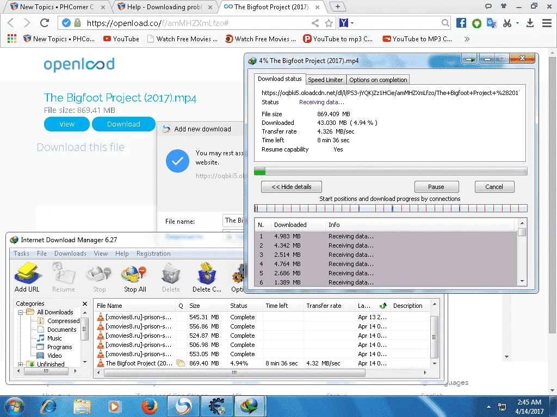The width and height of the screenshot is (557, 417).
Task: Open new browser tab button
Action: pos(338,7)
